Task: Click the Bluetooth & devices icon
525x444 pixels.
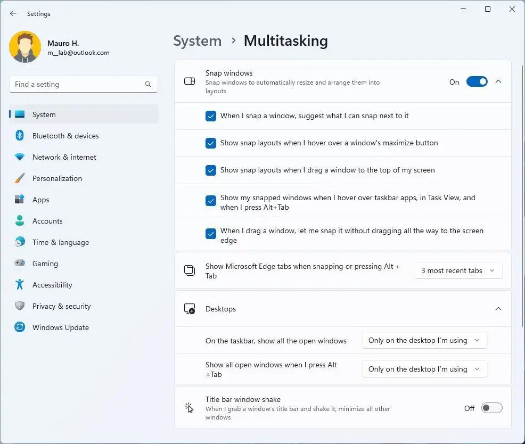Action: (x=20, y=136)
